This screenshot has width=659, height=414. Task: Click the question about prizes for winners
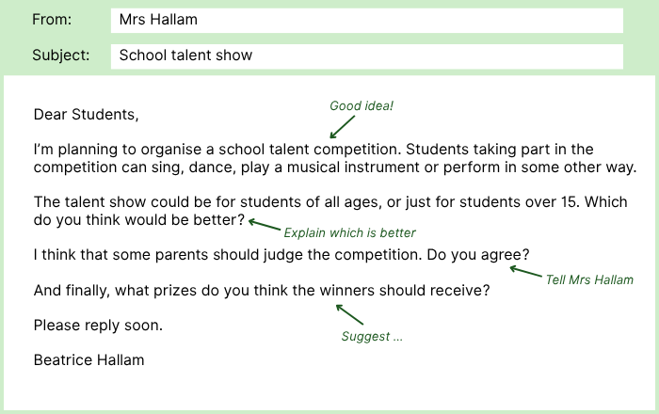(x=262, y=291)
